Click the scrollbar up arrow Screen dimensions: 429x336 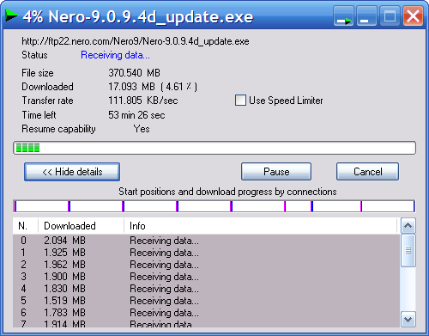coord(408,226)
